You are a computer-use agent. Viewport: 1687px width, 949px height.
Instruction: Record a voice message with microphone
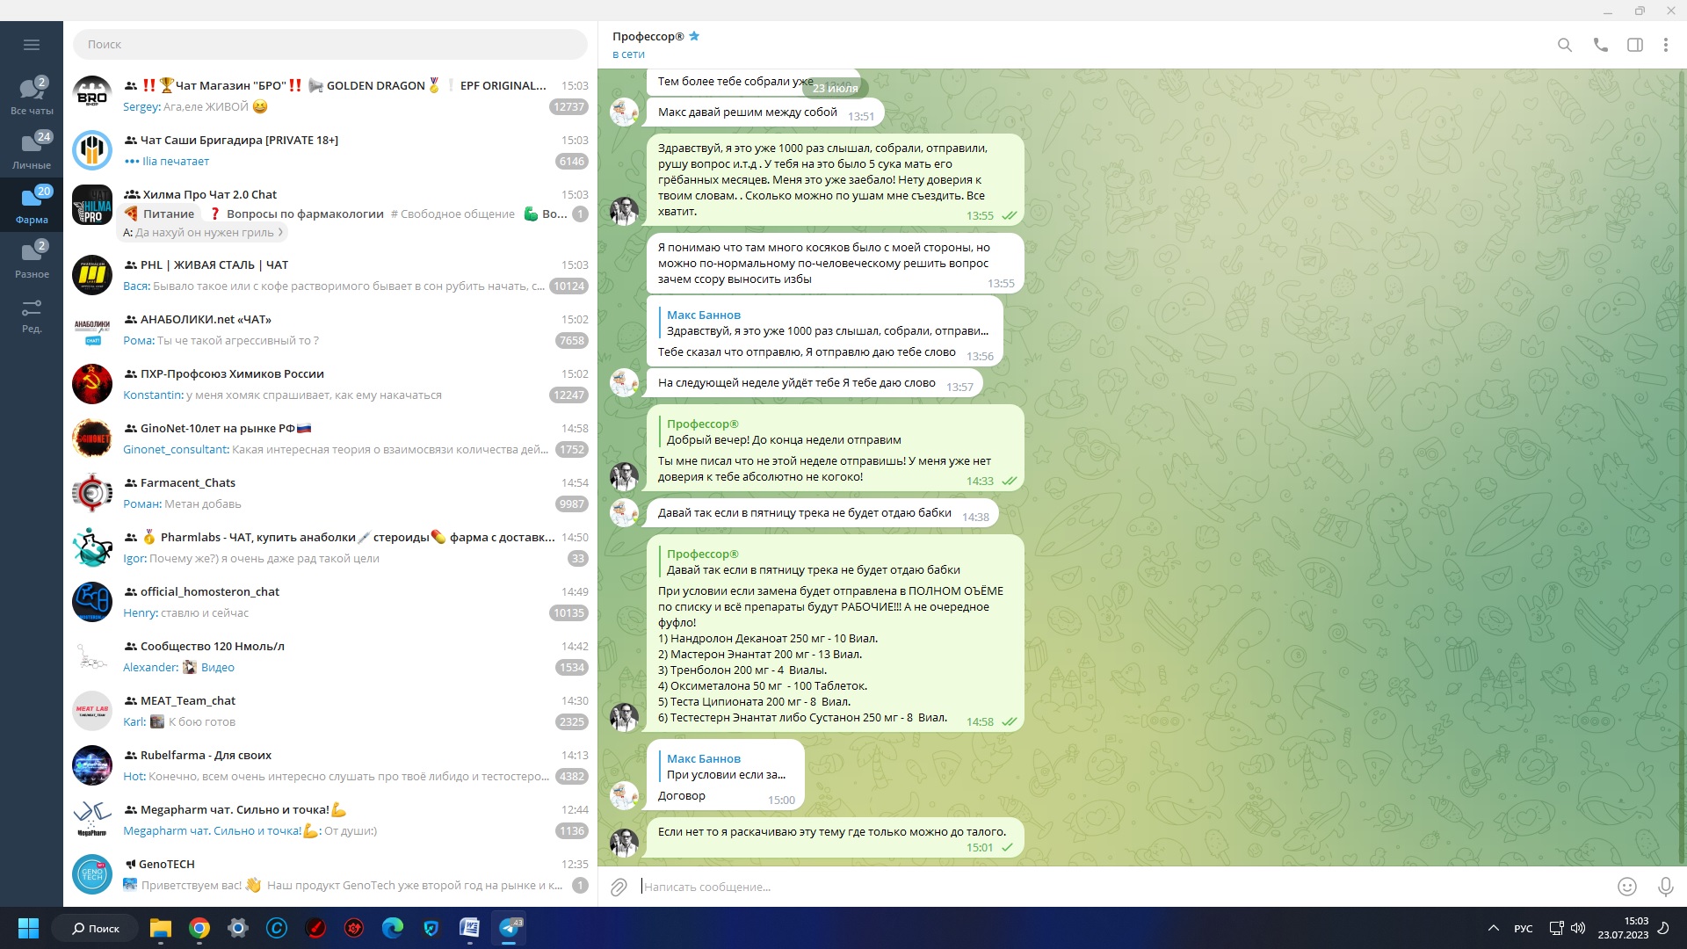[x=1665, y=887]
